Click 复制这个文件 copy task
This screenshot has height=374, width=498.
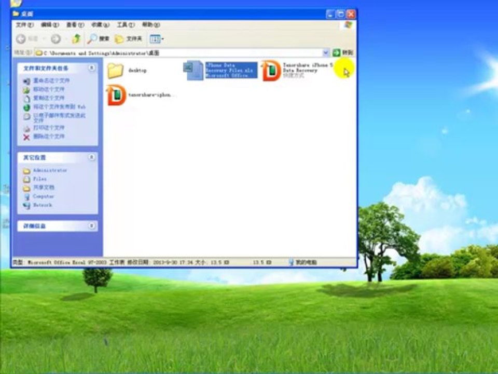[44, 98]
